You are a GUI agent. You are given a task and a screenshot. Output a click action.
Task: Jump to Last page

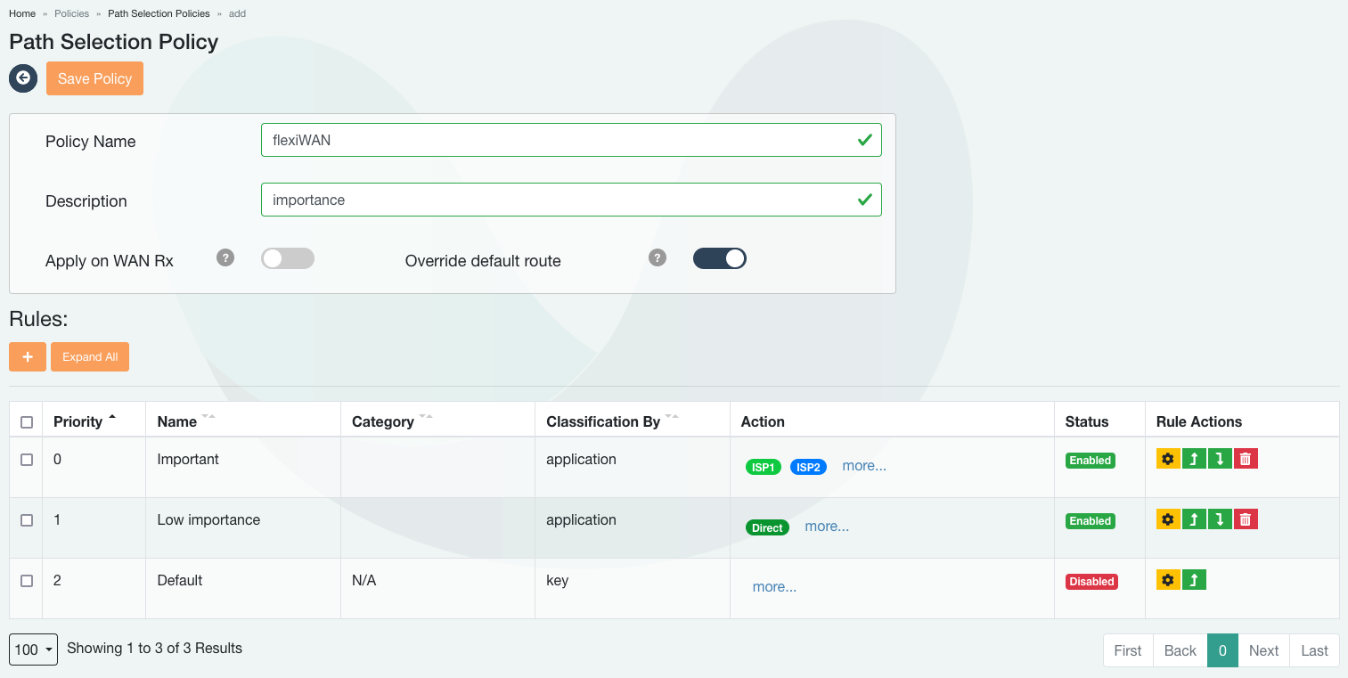[x=1314, y=650]
